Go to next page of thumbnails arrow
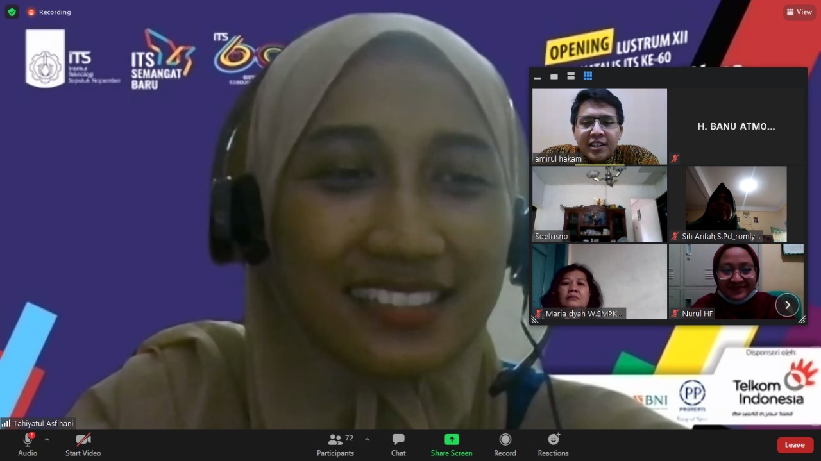 (787, 305)
